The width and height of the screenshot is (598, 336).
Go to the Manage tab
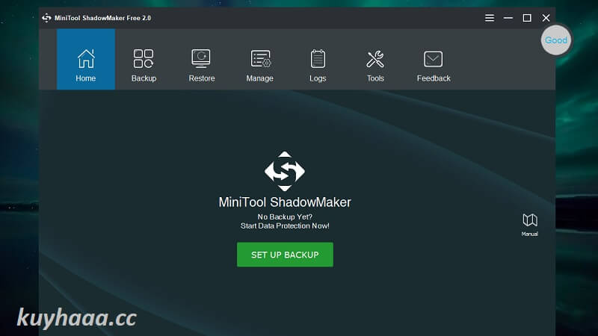point(259,65)
